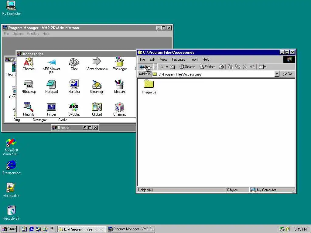Launch the Charmap icon
Viewport: 311px width, 233px height.
pyautogui.click(x=120, y=109)
